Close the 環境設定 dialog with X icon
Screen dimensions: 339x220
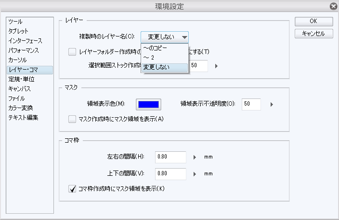coord(334,6)
